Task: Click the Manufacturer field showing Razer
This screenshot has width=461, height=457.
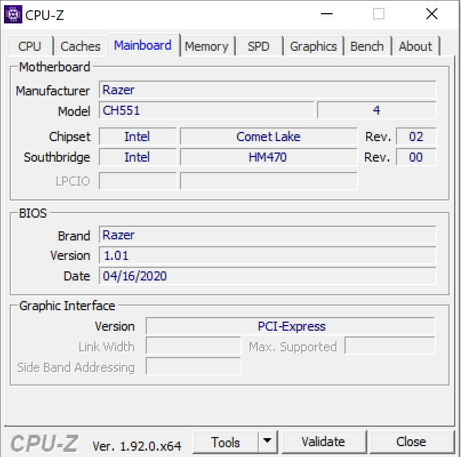Action: coord(267,90)
